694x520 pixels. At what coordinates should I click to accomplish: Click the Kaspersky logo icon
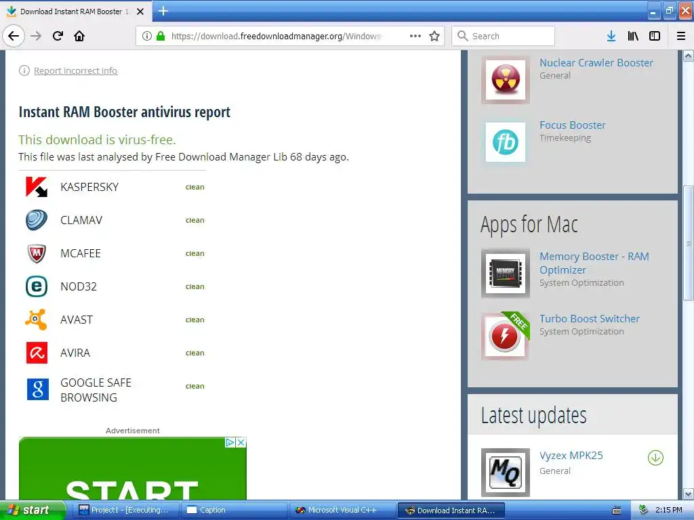coord(37,187)
